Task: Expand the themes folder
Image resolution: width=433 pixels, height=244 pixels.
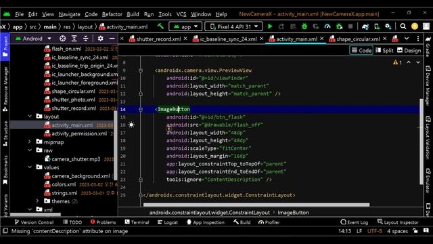Action: (x=38, y=201)
